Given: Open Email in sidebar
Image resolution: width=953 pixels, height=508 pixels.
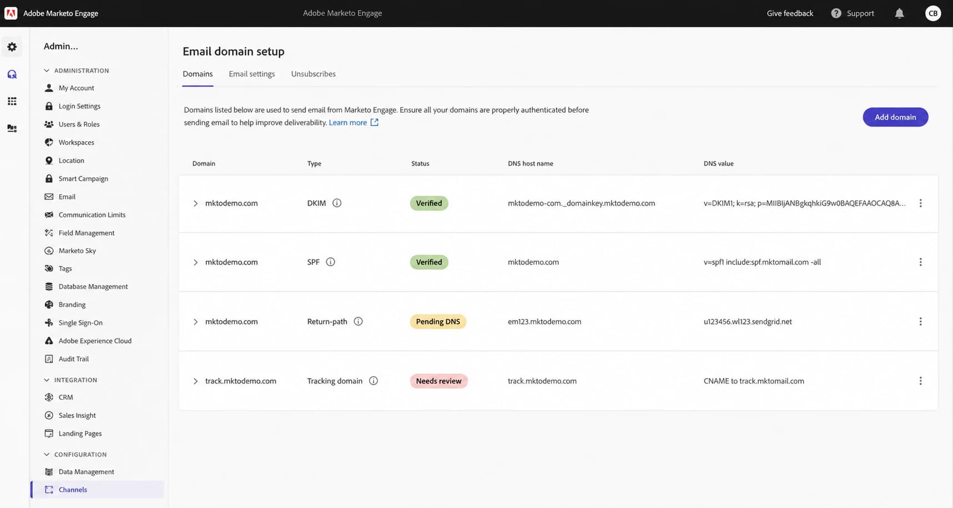Looking at the screenshot, I should coord(67,196).
